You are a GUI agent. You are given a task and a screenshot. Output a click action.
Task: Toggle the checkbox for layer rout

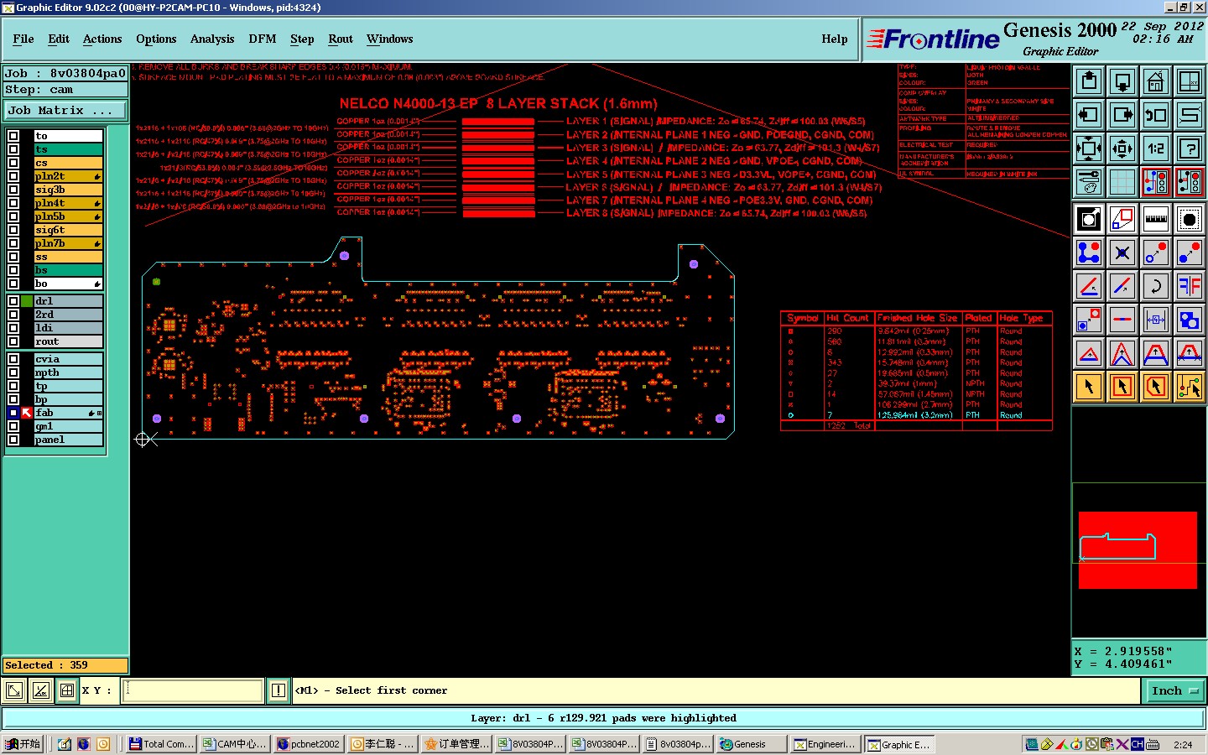click(13, 341)
